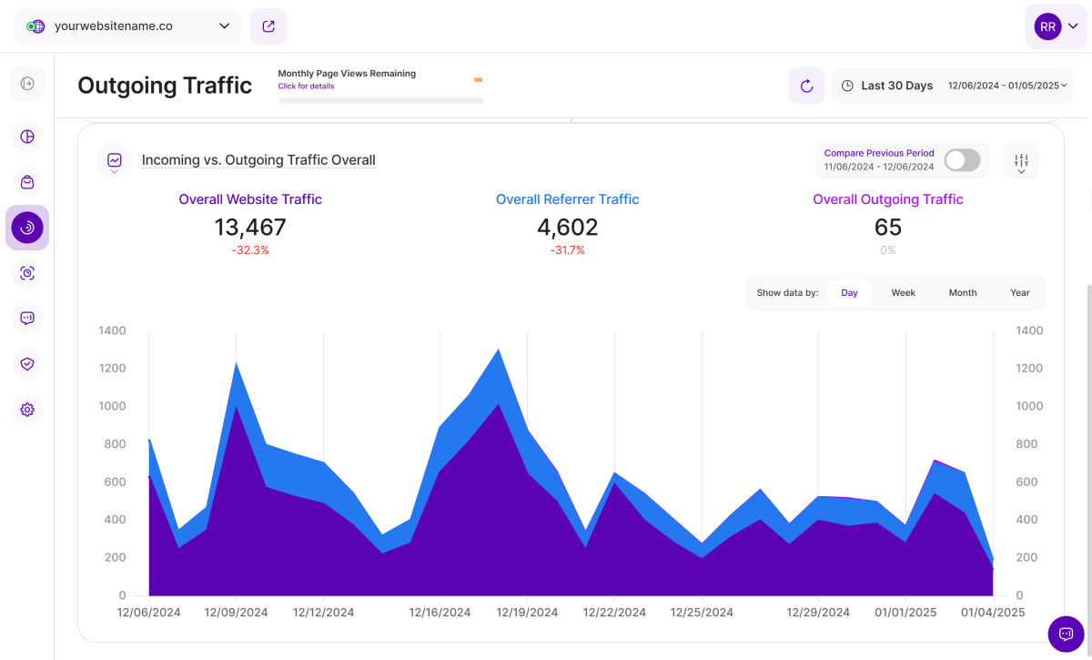Open the Last 30 Days date range dropdown
1092x660 pixels.
[952, 86]
